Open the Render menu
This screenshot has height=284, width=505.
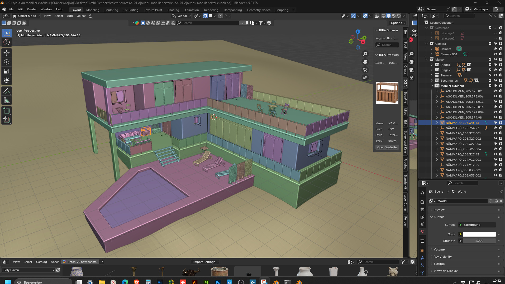pyautogui.click(x=32, y=9)
